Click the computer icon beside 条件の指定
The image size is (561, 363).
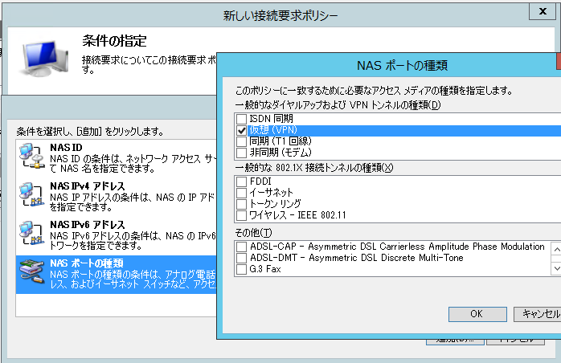point(45,58)
